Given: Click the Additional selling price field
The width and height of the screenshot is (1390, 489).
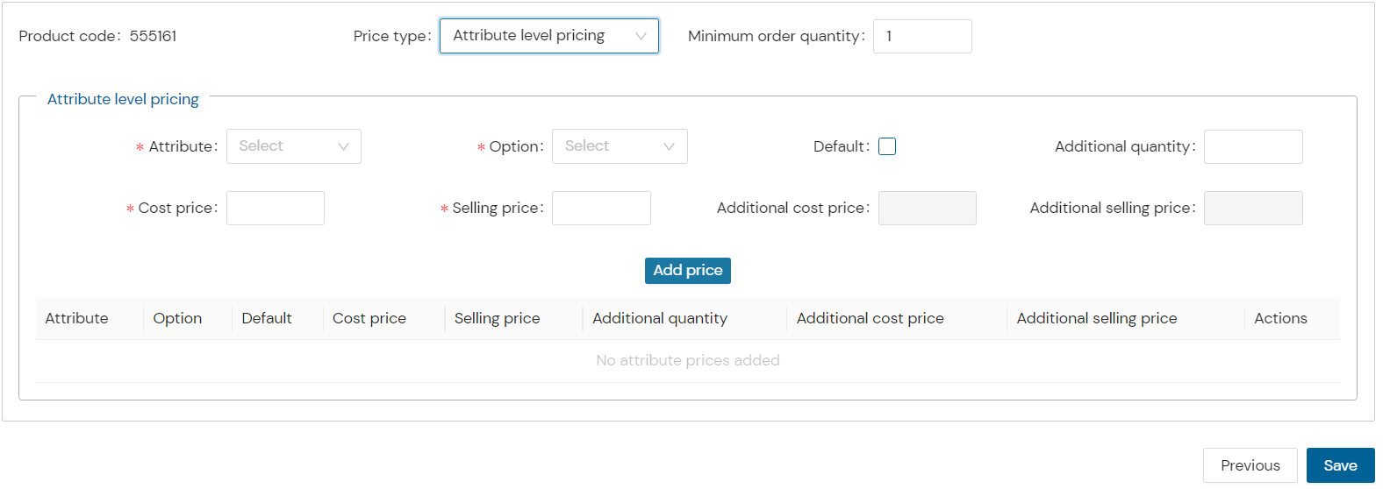Looking at the screenshot, I should (1253, 208).
